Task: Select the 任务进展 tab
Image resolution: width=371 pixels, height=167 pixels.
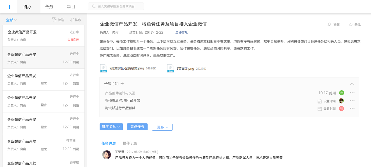Action: coord(109,144)
